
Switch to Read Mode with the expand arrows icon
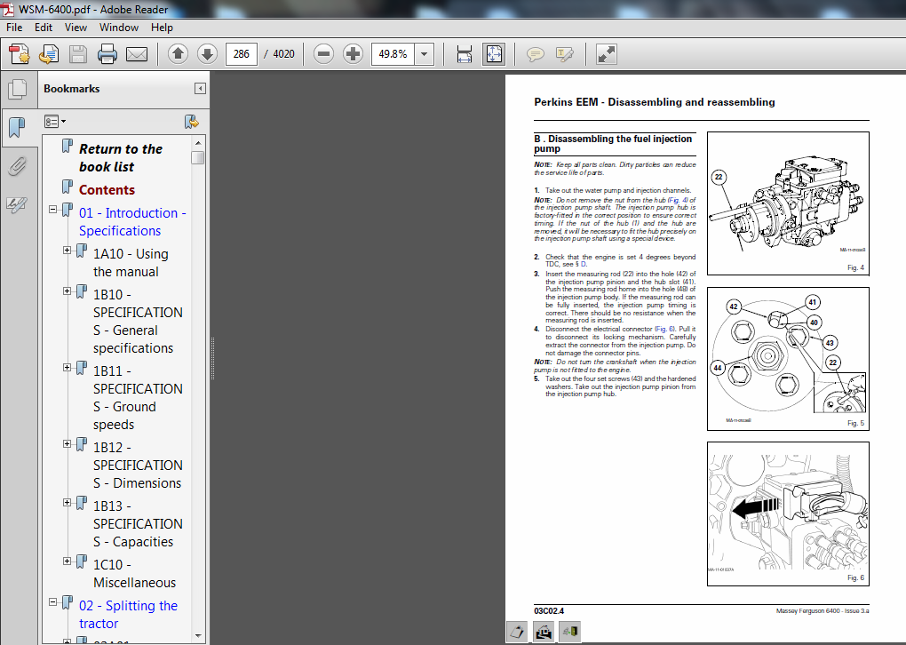606,54
